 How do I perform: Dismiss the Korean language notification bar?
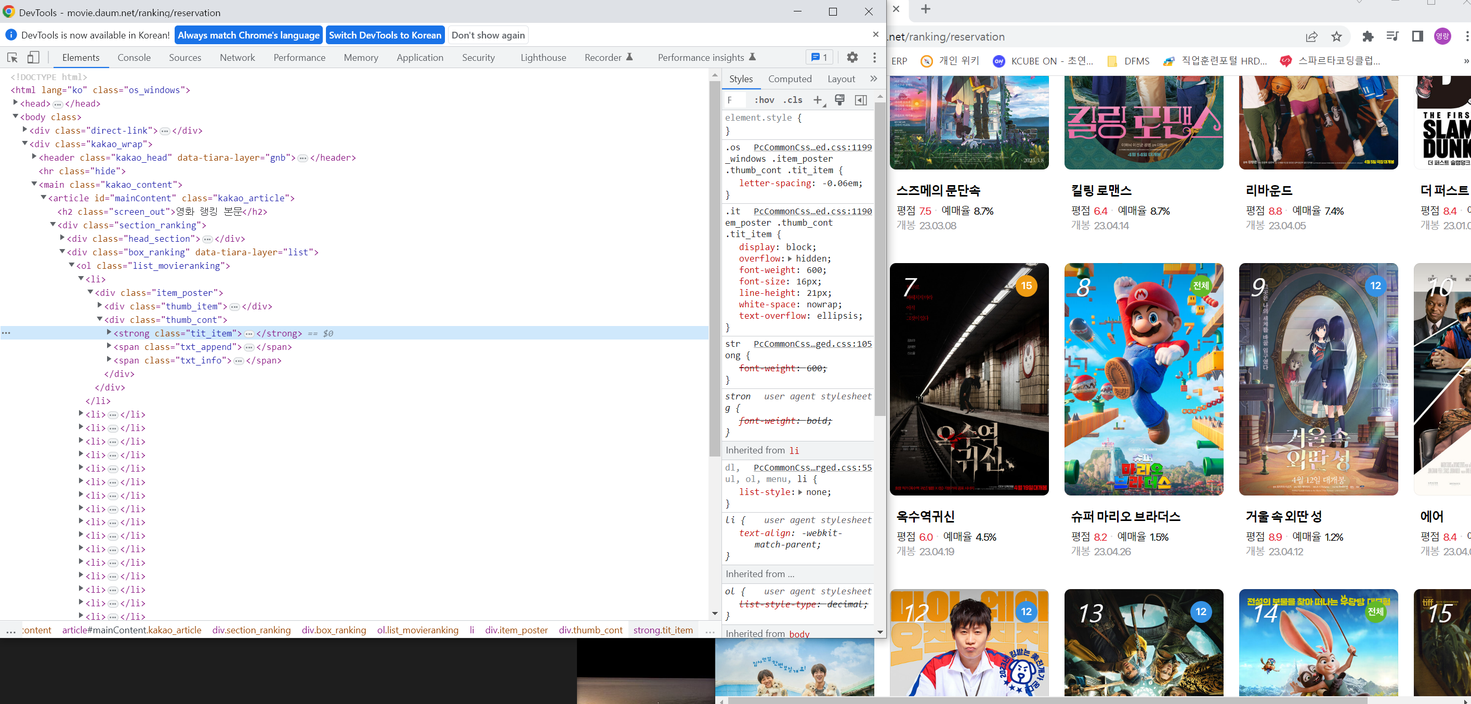tap(875, 35)
